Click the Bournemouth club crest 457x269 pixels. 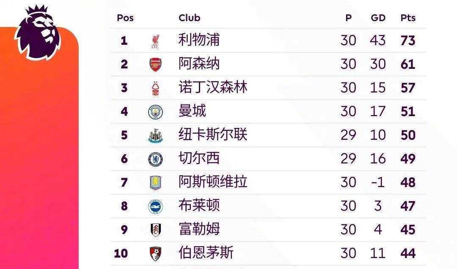coord(155,253)
